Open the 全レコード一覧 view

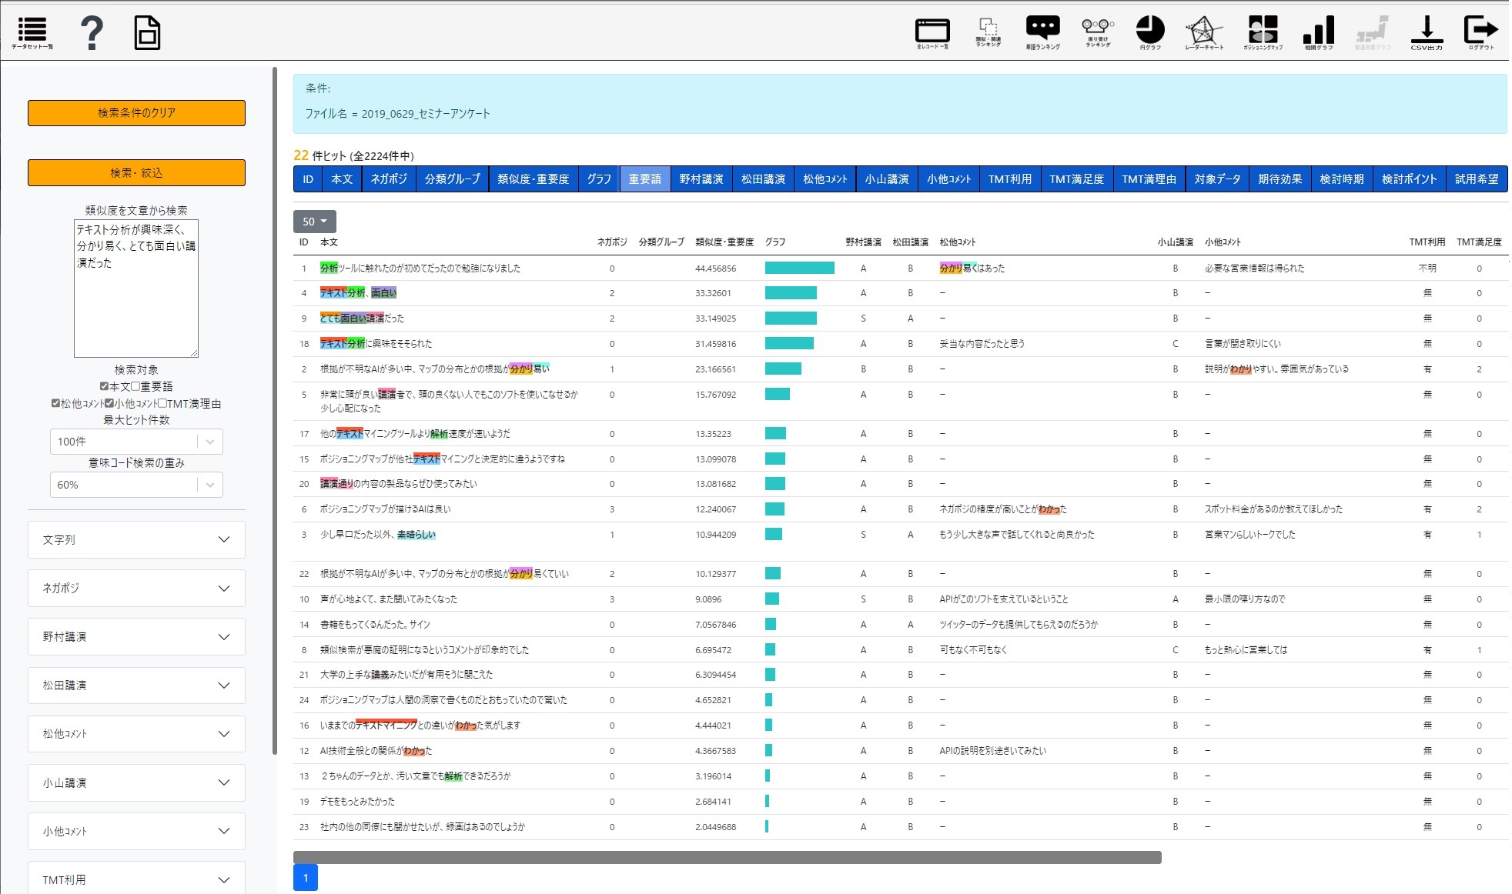(932, 32)
